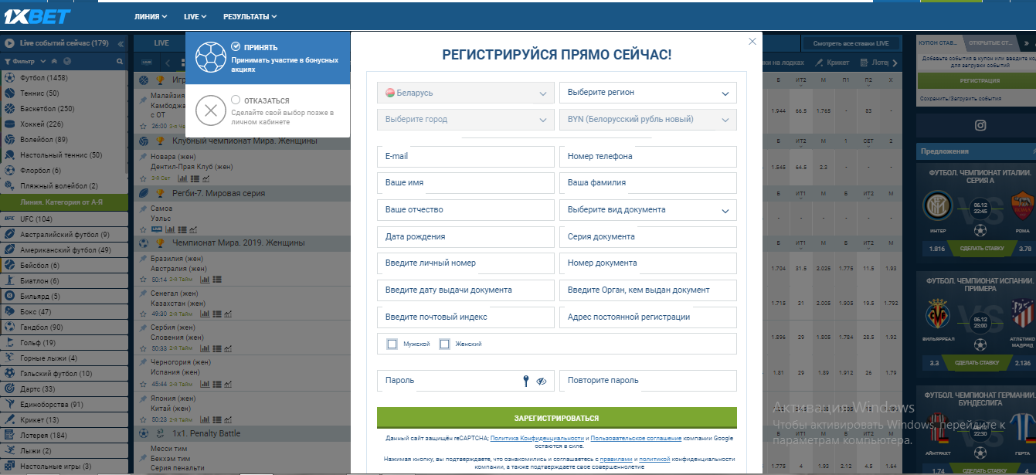The height and width of the screenshot is (475, 1036).
Task: Toggle the password visibility eye icon
Action: point(542,381)
